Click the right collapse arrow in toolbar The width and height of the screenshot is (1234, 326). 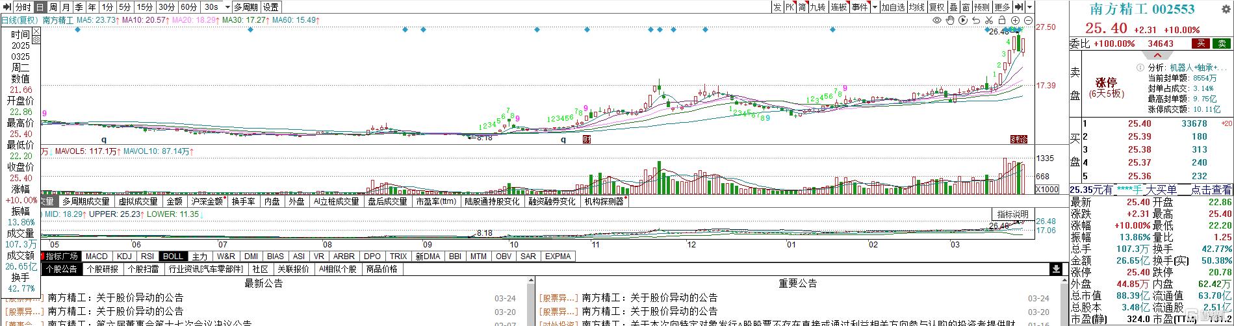pyautogui.click(x=1019, y=7)
